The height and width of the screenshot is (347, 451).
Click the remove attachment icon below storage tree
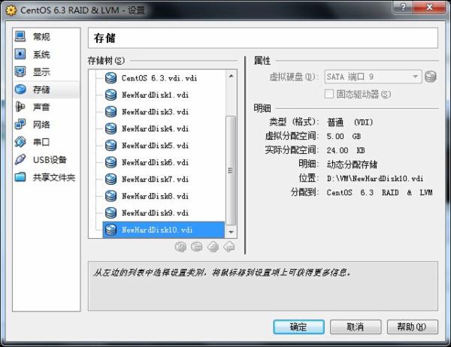pos(229,246)
